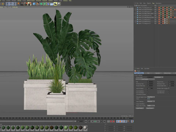Add a Cube primitive from the toolbar

pyautogui.click(x=34, y=4)
